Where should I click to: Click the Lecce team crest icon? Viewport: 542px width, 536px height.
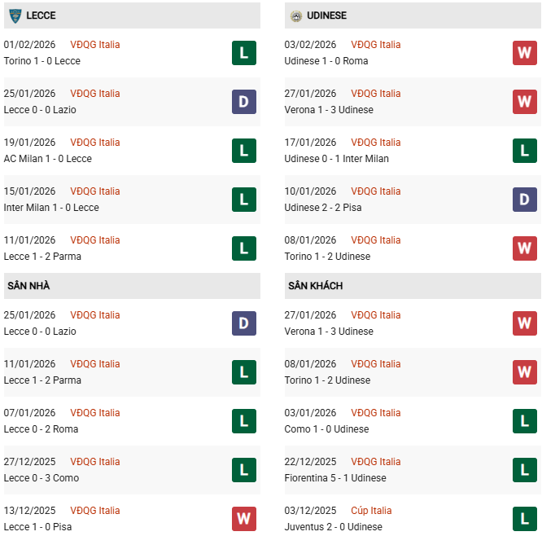(15, 15)
